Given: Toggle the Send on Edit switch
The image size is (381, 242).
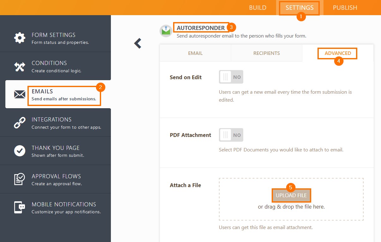Looking at the screenshot, I should pyautogui.click(x=231, y=77).
